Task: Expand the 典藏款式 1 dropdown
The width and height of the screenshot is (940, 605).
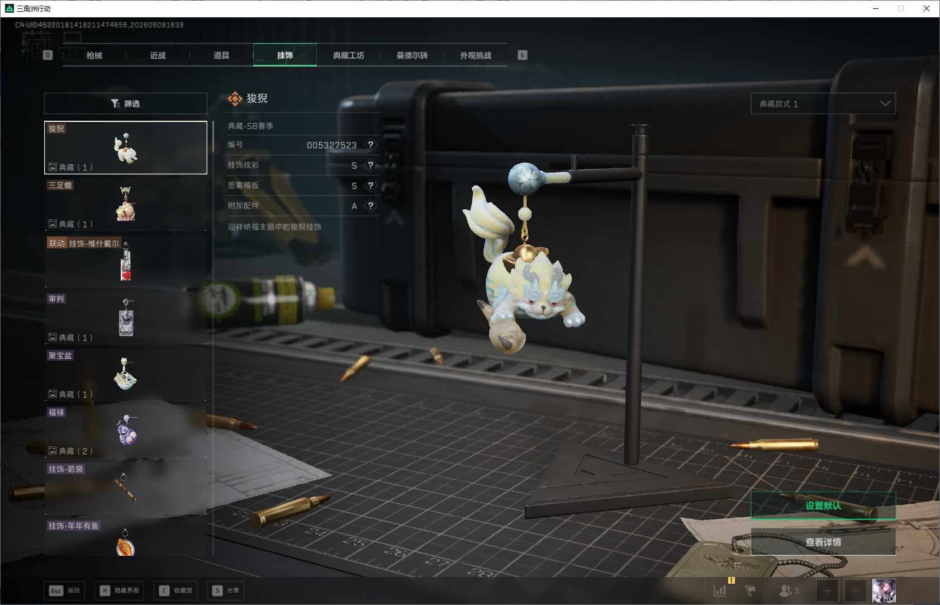Action: pyautogui.click(x=823, y=103)
